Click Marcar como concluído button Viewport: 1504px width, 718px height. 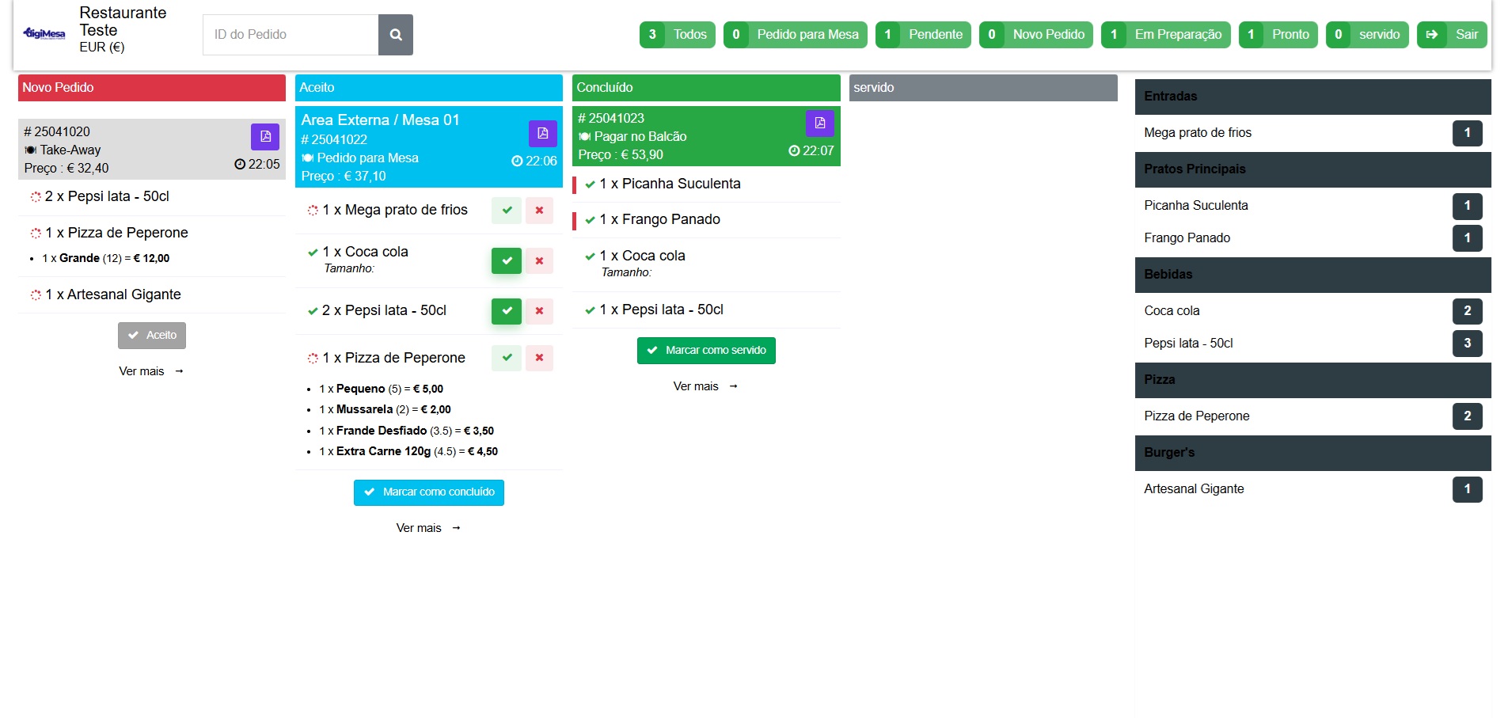[x=428, y=492]
